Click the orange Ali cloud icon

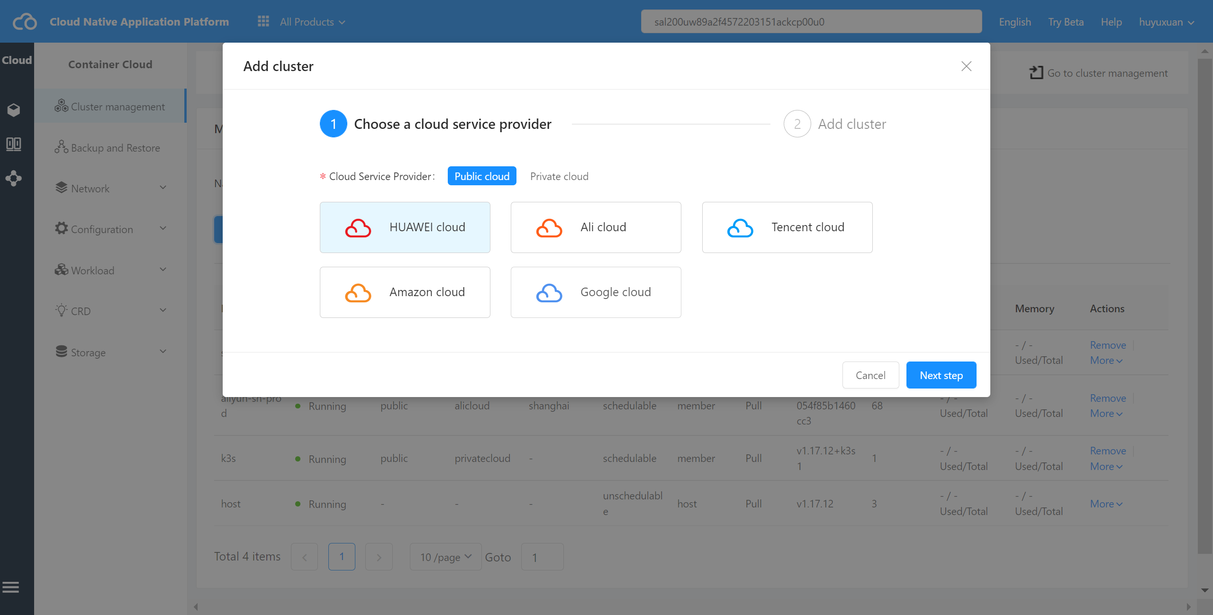549,228
